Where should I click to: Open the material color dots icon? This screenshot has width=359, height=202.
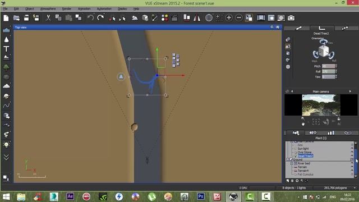tap(164, 18)
